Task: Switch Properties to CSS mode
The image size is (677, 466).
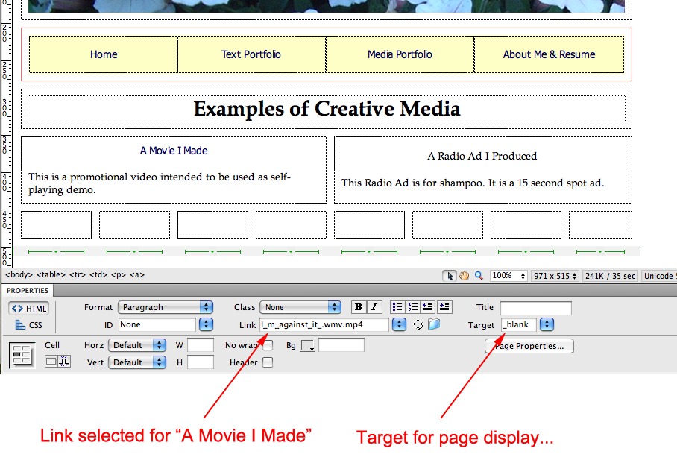Action: point(29,325)
